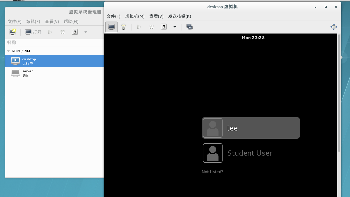Click the run icon in manager toolbar
350x197 pixels.
[x=50, y=32]
